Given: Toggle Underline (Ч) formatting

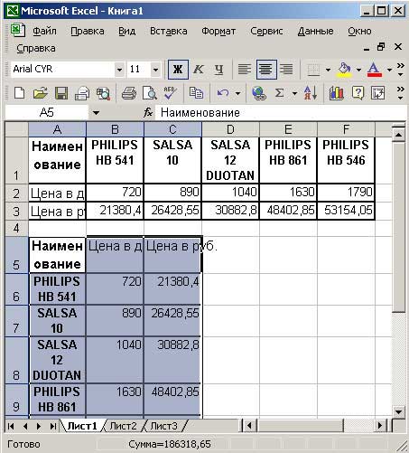Looking at the screenshot, I should pyautogui.click(x=218, y=70).
